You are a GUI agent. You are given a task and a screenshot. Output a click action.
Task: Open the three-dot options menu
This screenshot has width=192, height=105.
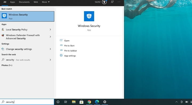pos(119,2)
